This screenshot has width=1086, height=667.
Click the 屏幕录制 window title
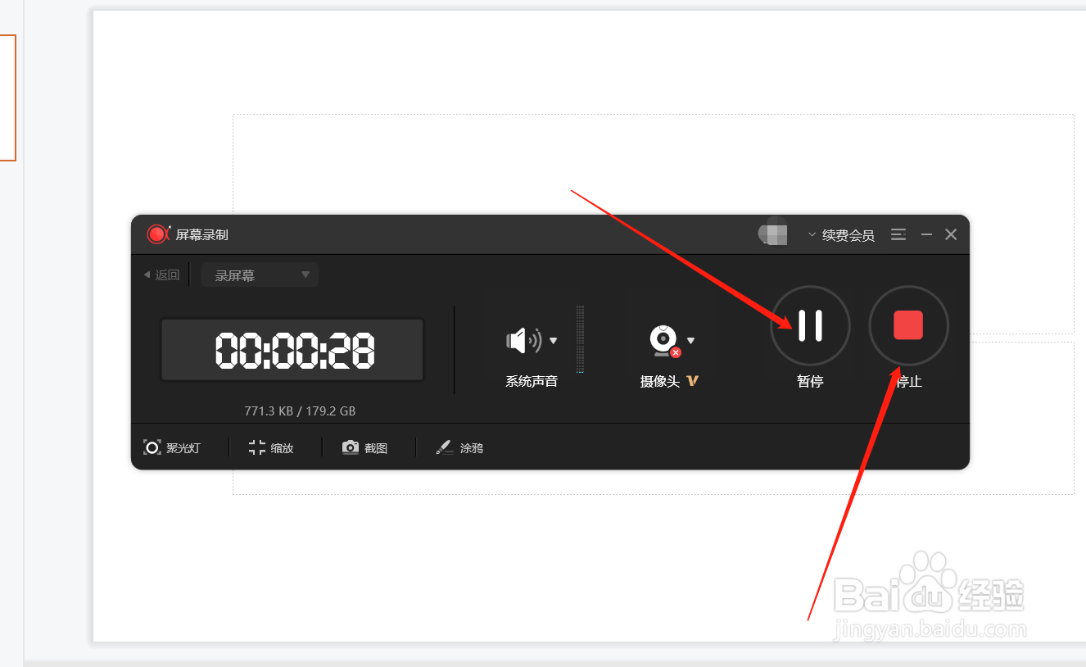(202, 235)
